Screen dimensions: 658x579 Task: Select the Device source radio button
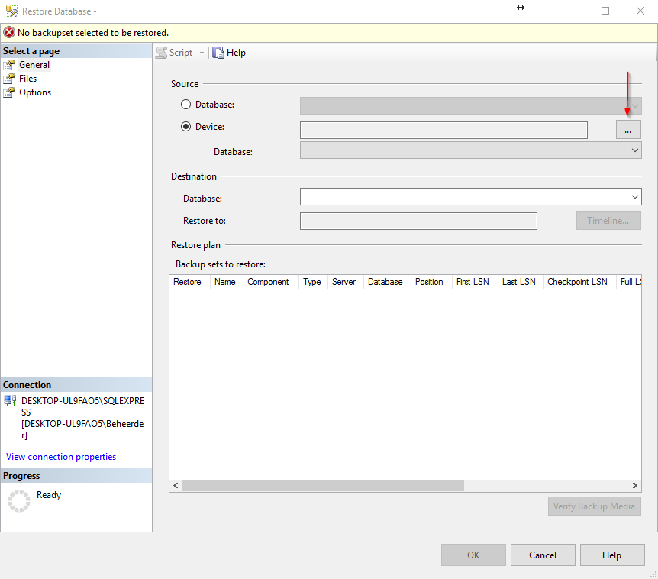186,126
